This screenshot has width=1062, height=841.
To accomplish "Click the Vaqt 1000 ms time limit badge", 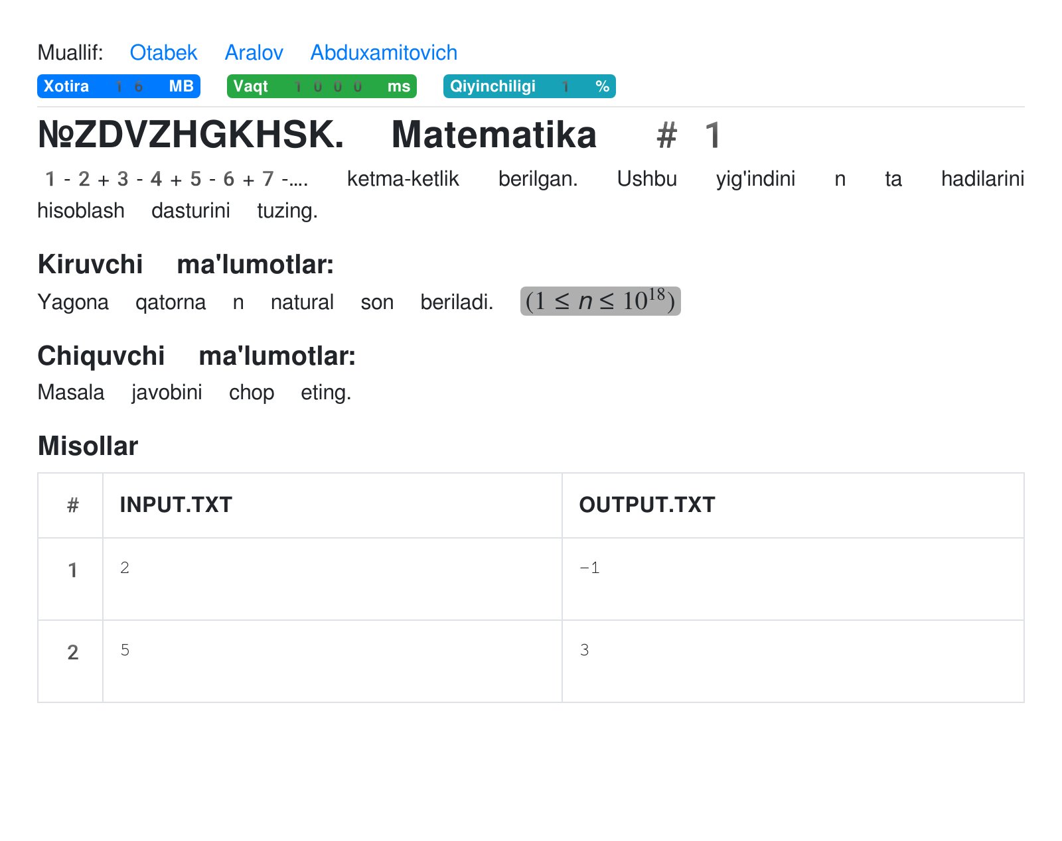I will [322, 86].
